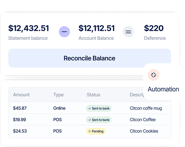Select the $19.99 amount cell
This screenshot has width=185, height=147.
click(x=20, y=120)
